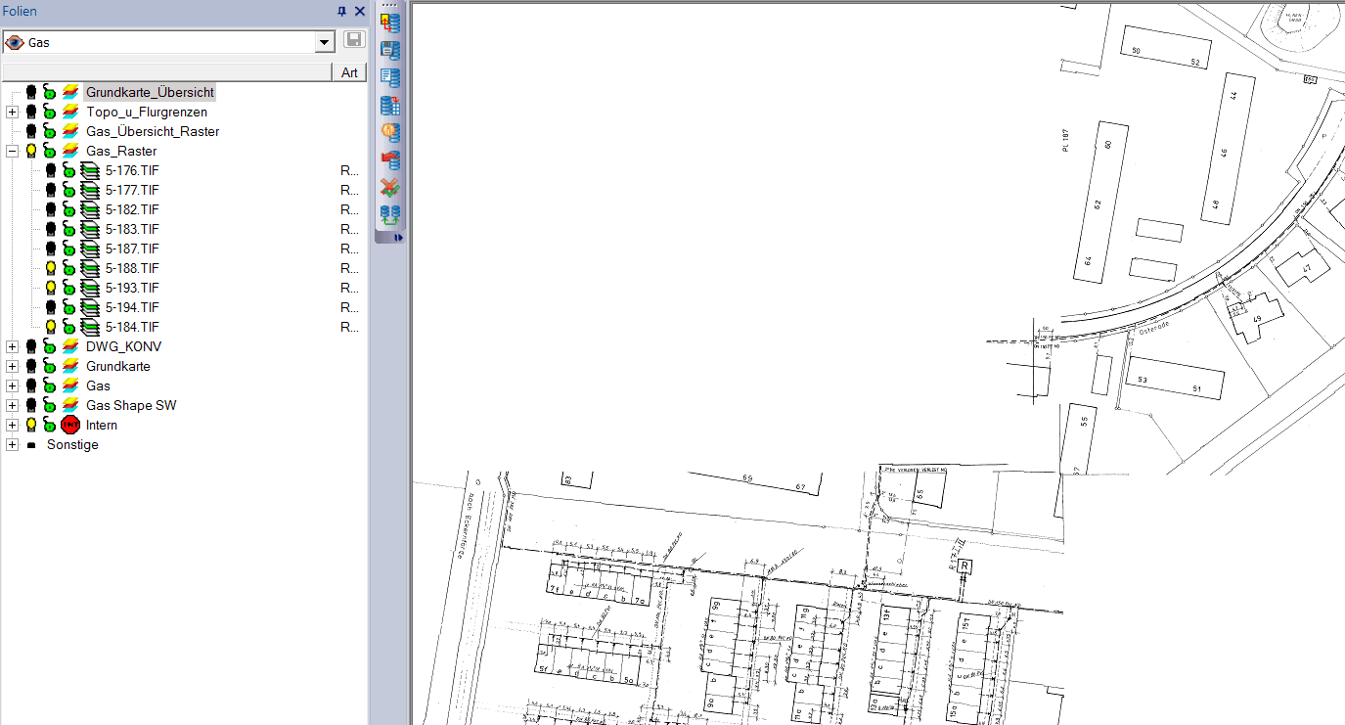1345x725 pixels.
Task: Click the red X green checkmark icon
Action: [x=390, y=188]
